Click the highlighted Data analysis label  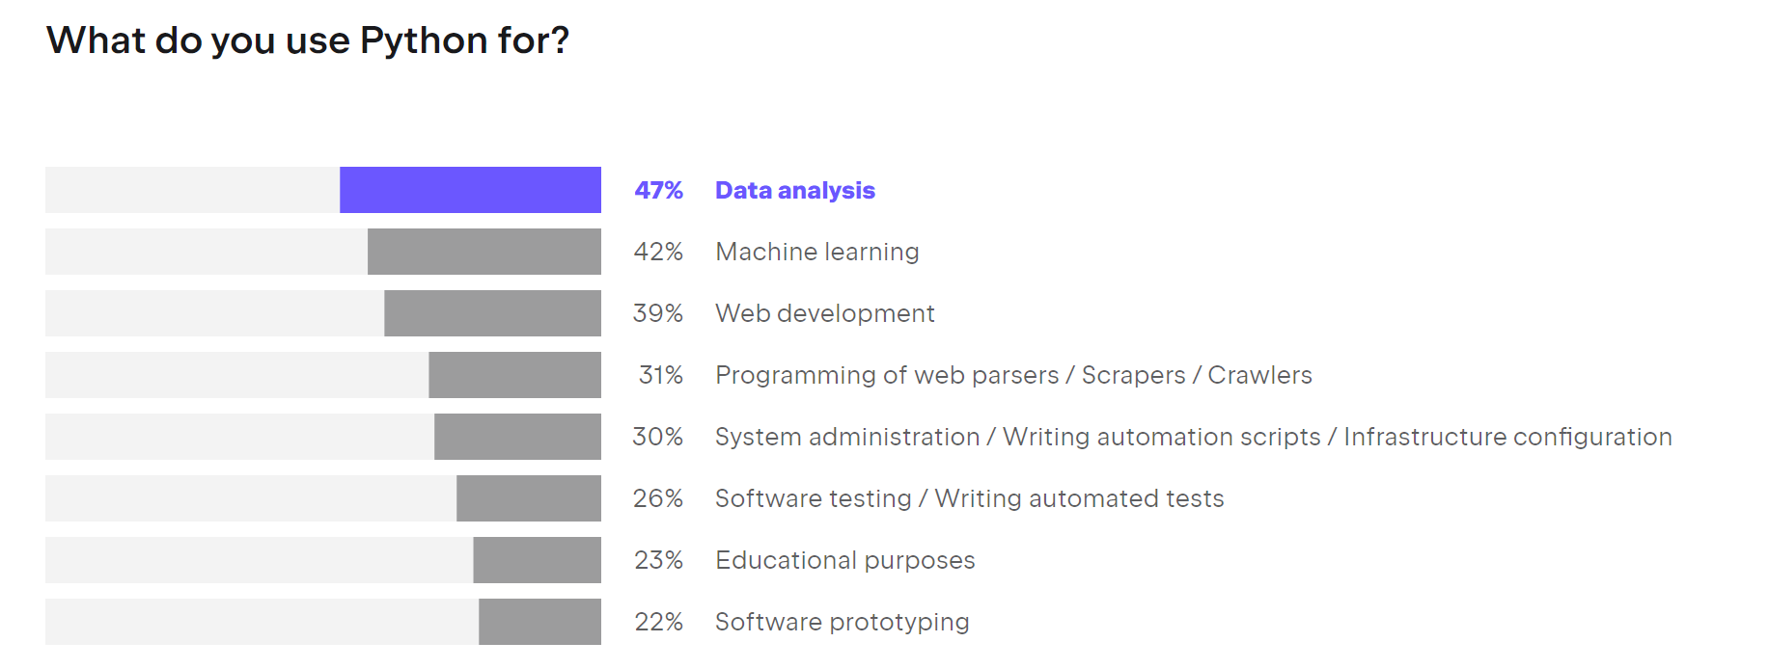coord(794,191)
